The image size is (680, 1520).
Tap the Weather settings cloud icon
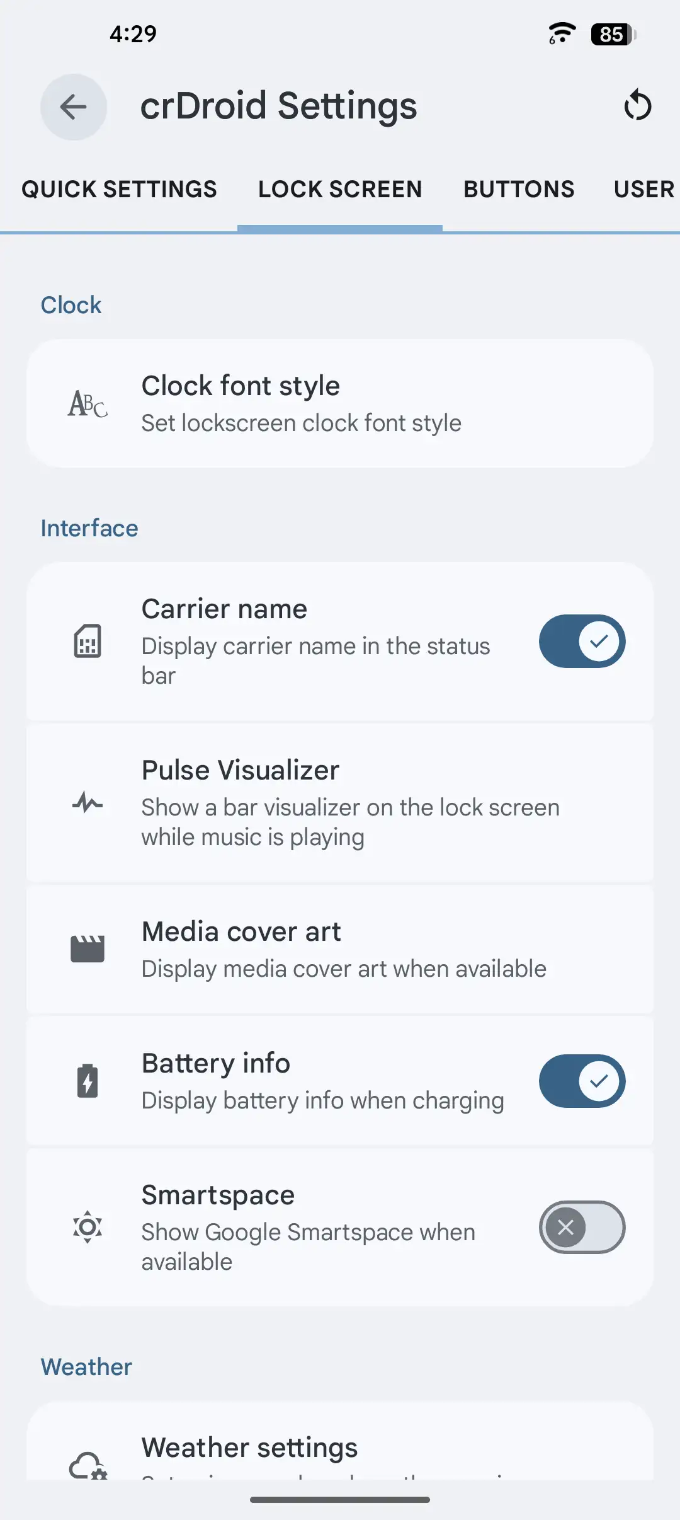[88, 1466]
